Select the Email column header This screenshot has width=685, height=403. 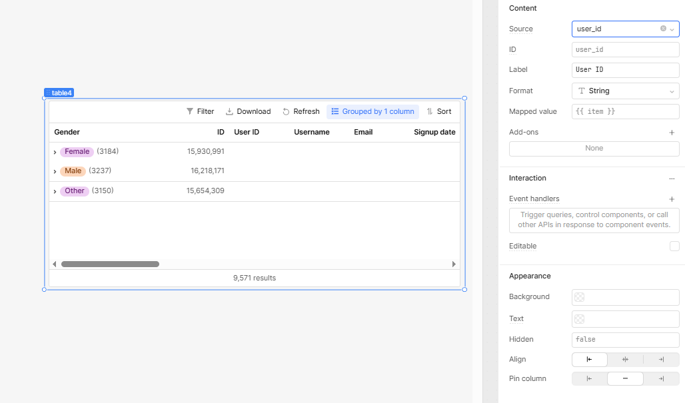point(363,132)
